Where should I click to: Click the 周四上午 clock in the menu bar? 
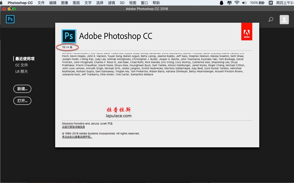pyautogui.click(x=285, y=3)
